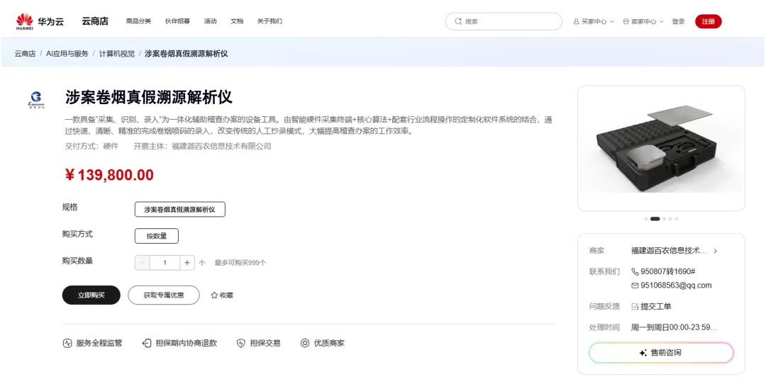This screenshot has width=766, height=384.
Task: Click the 云商店 breadcrumb
Action: [x=25, y=54]
